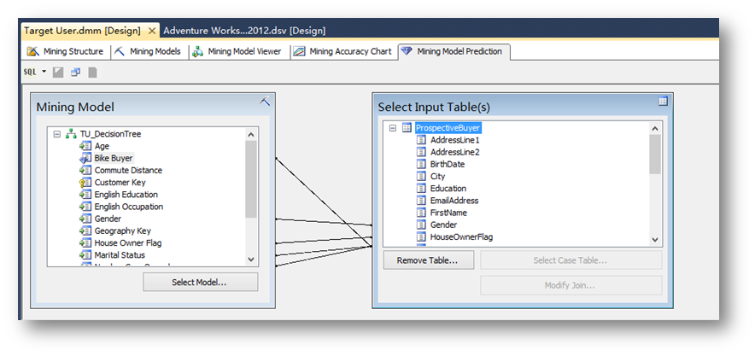
Task: Collapse the TU_DecisionTree node
Action: pyautogui.click(x=57, y=134)
